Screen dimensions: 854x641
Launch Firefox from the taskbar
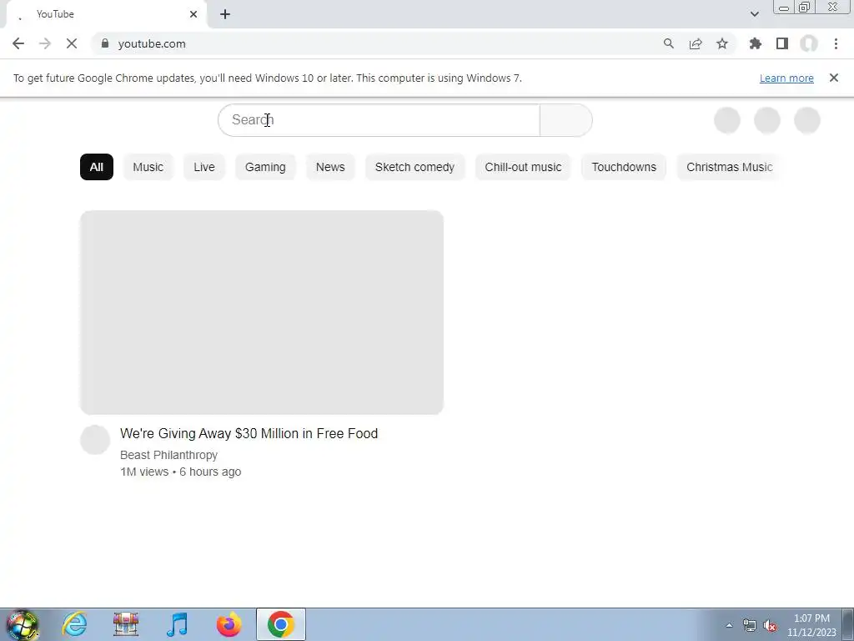(x=229, y=624)
